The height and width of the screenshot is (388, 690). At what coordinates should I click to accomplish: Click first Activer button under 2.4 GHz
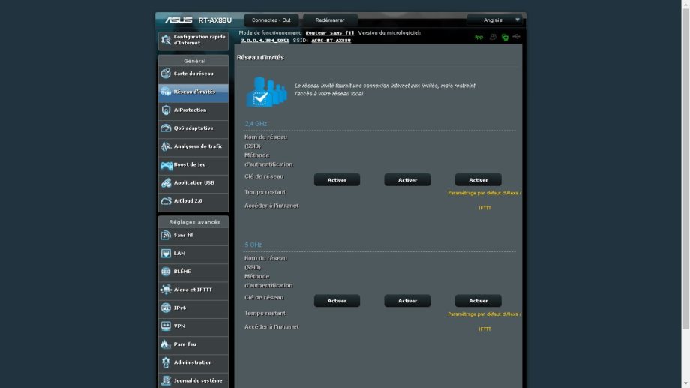[337, 180]
